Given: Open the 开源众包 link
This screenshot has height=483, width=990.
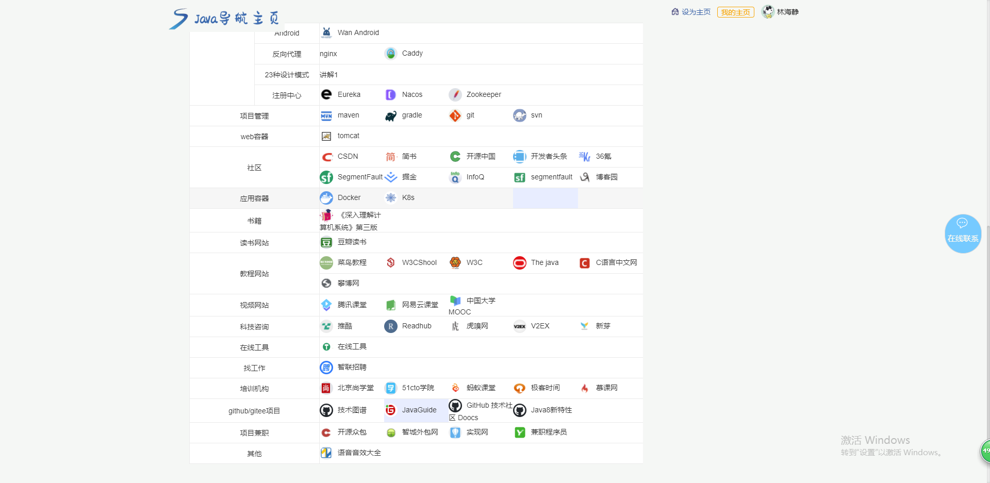Looking at the screenshot, I should click(352, 432).
